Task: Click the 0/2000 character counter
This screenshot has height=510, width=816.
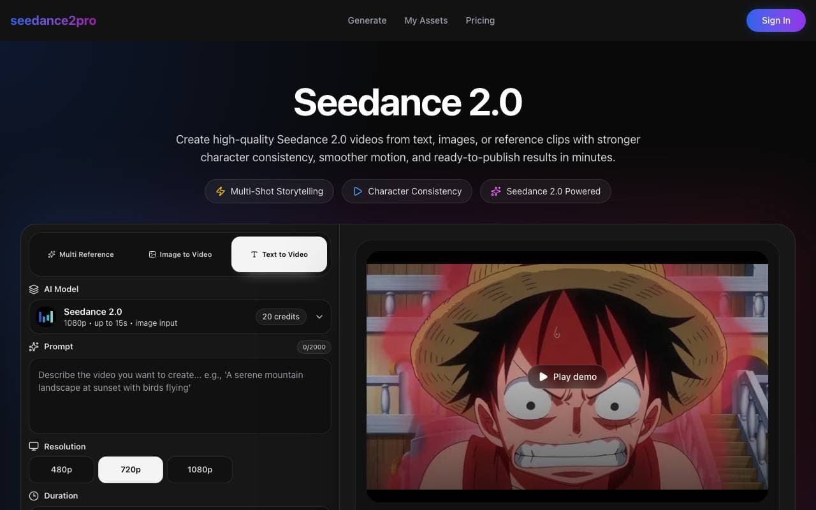Action: pyautogui.click(x=314, y=347)
